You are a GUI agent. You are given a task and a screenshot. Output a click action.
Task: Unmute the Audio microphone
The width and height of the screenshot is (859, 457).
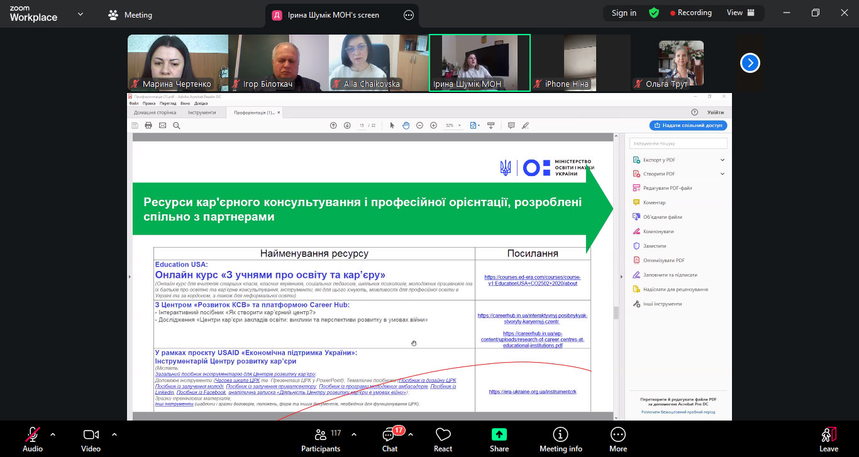[33, 435]
